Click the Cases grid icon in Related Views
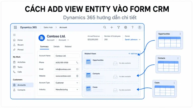193x108 pixels. [x=88, y=89]
